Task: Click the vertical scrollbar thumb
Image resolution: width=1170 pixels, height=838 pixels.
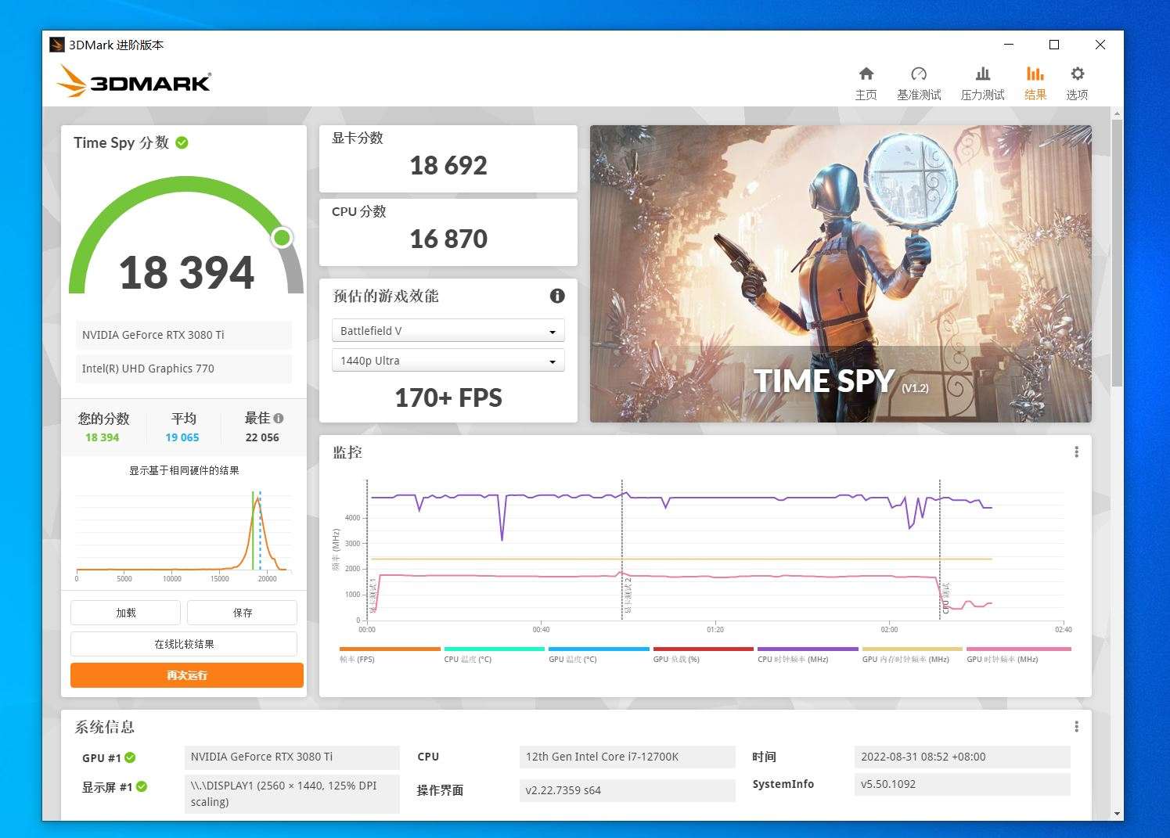Action: click(1117, 252)
